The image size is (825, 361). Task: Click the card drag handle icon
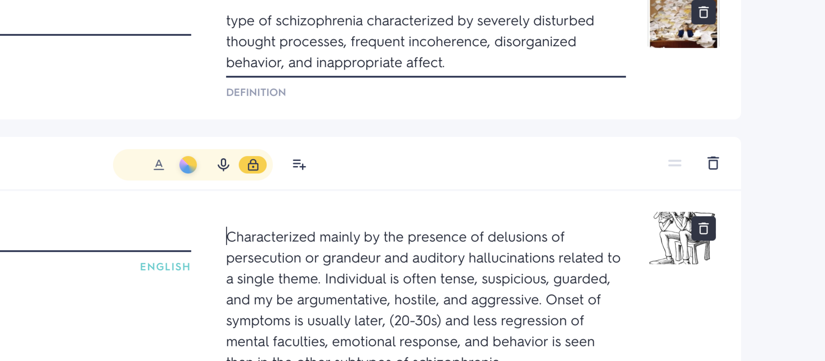[x=674, y=163]
